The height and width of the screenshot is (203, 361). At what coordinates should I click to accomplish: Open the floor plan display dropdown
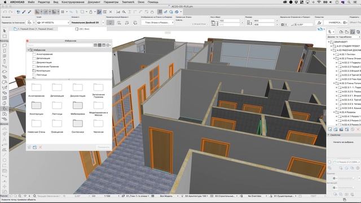157,23
